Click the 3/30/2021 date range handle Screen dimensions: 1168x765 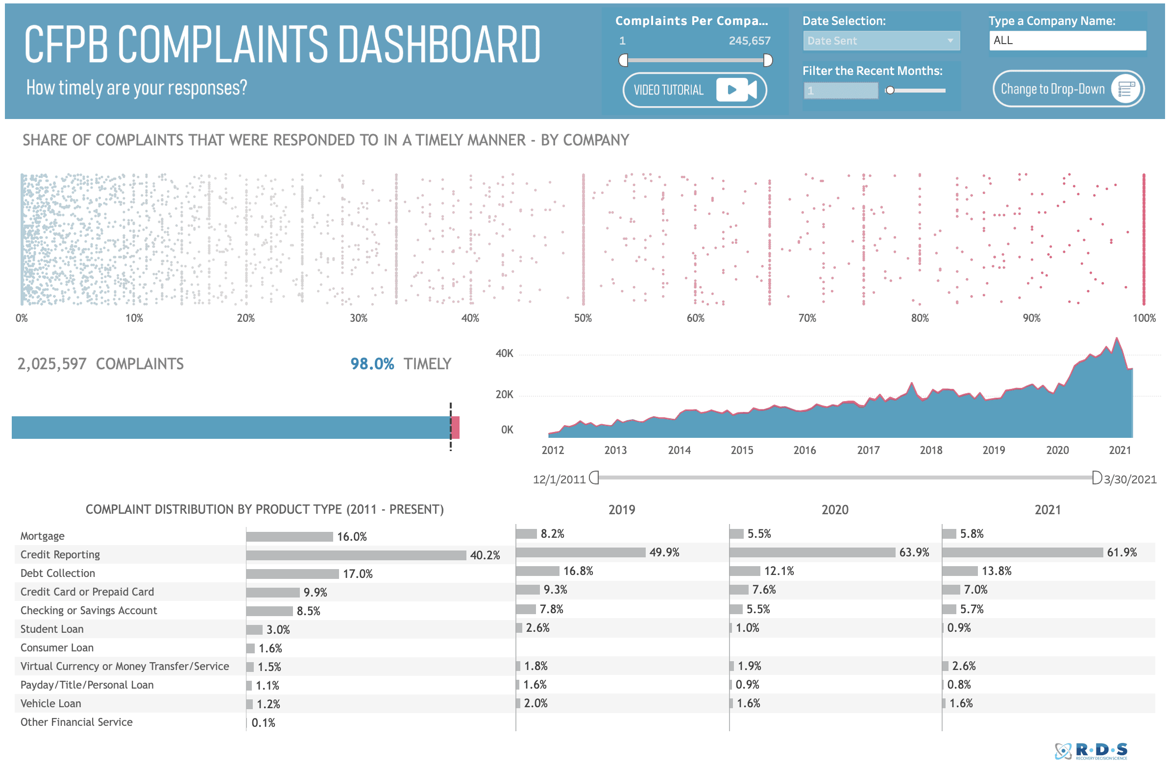coord(1096,478)
